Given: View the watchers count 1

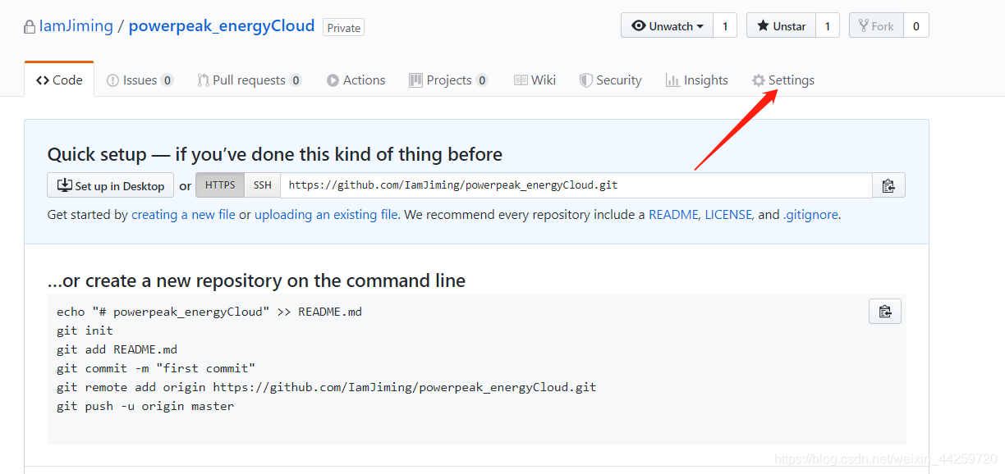Looking at the screenshot, I should 725,25.
